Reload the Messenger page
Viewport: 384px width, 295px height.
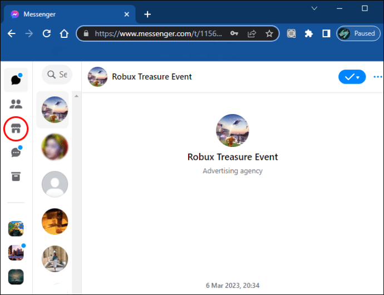tap(46, 33)
